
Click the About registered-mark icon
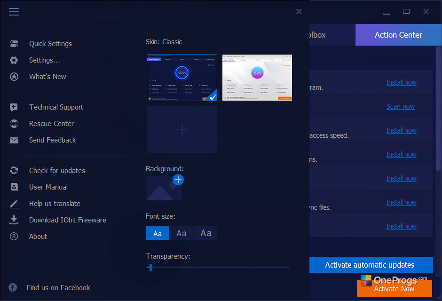coord(14,237)
